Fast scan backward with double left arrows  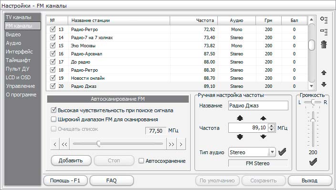click(64, 144)
